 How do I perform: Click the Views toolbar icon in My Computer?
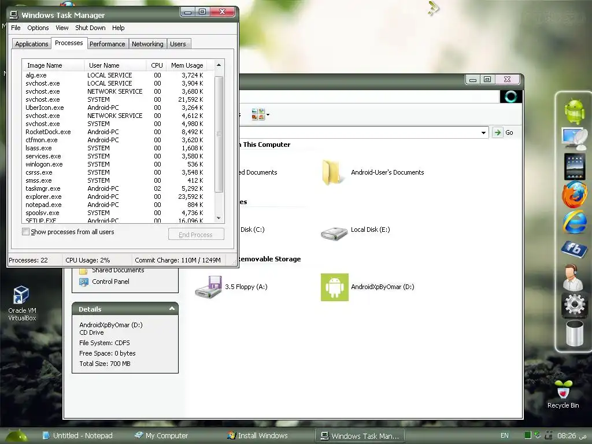pos(258,114)
